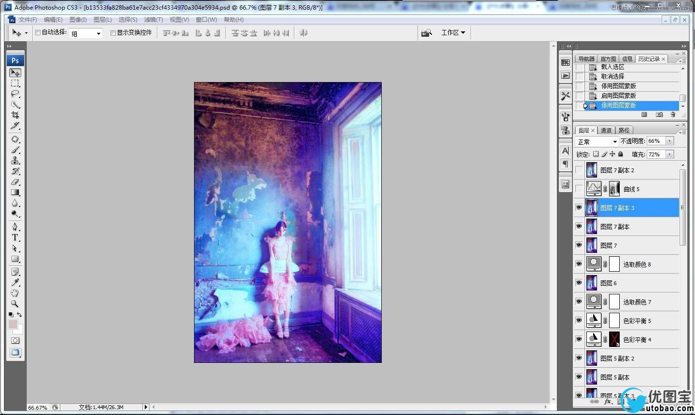Select the Notes tool
The height and width of the screenshot is (415, 695).
click(x=15, y=272)
